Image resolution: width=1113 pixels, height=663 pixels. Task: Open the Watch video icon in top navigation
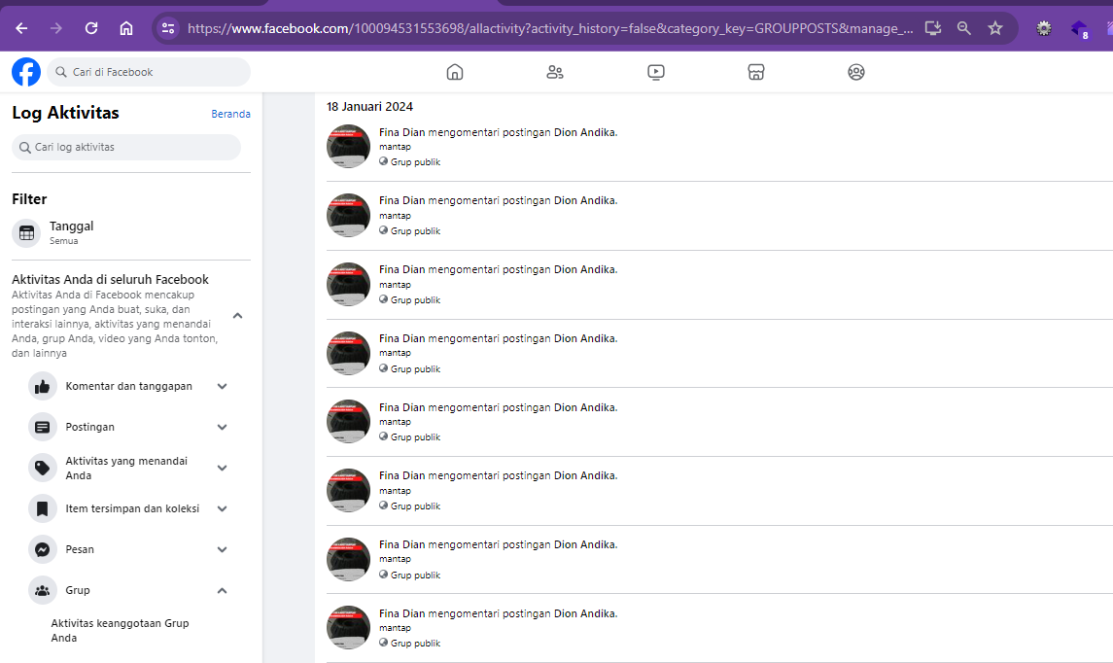coord(656,72)
